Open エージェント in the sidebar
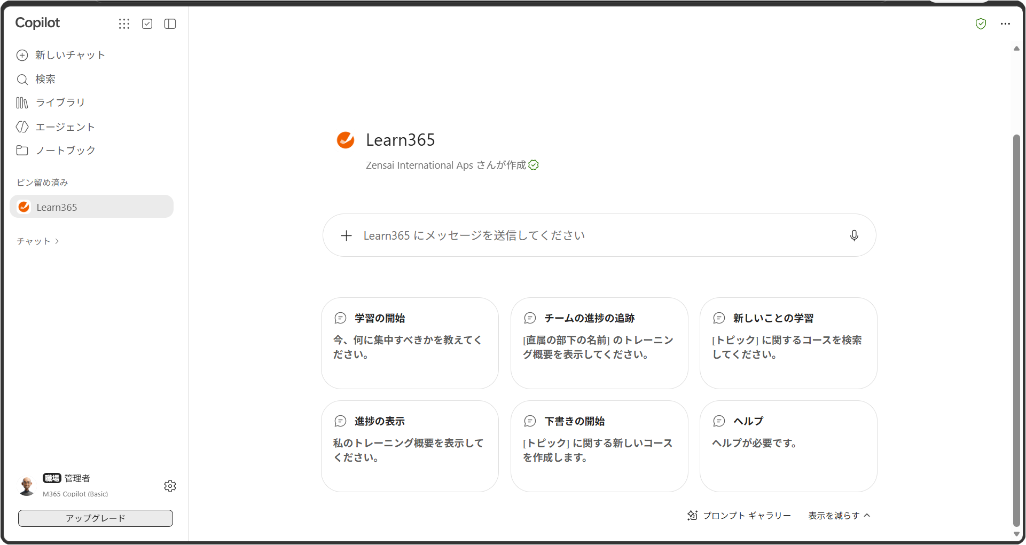 click(x=56, y=127)
